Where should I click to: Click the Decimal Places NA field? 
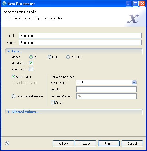106,96
